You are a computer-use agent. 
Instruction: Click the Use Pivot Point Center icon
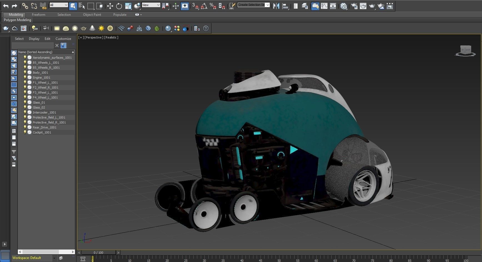165,6
